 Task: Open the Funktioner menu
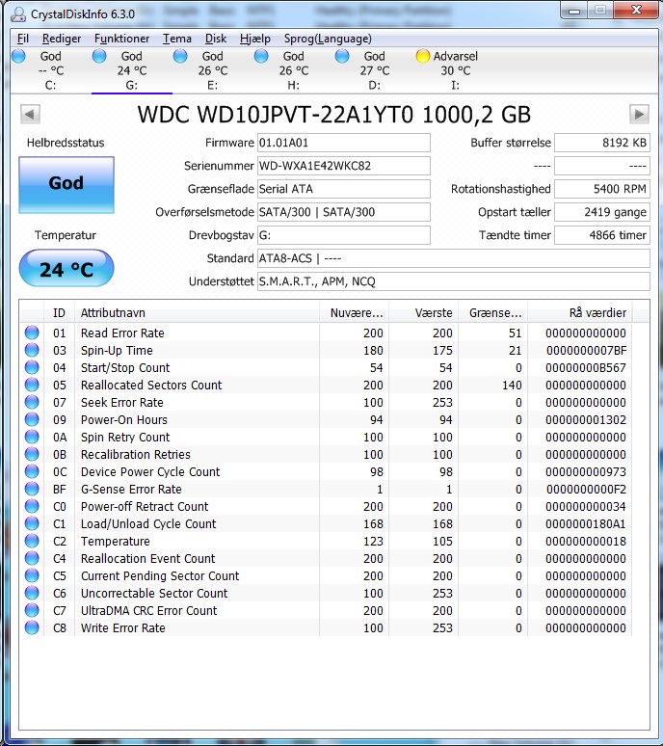[121, 39]
